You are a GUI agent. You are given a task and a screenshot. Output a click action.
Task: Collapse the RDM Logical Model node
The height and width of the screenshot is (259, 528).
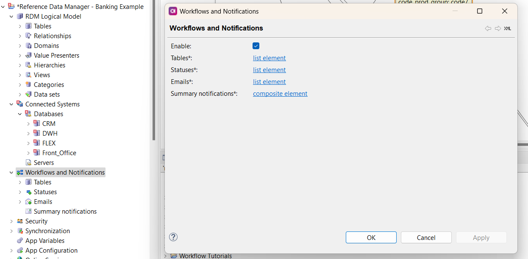[11, 16]
